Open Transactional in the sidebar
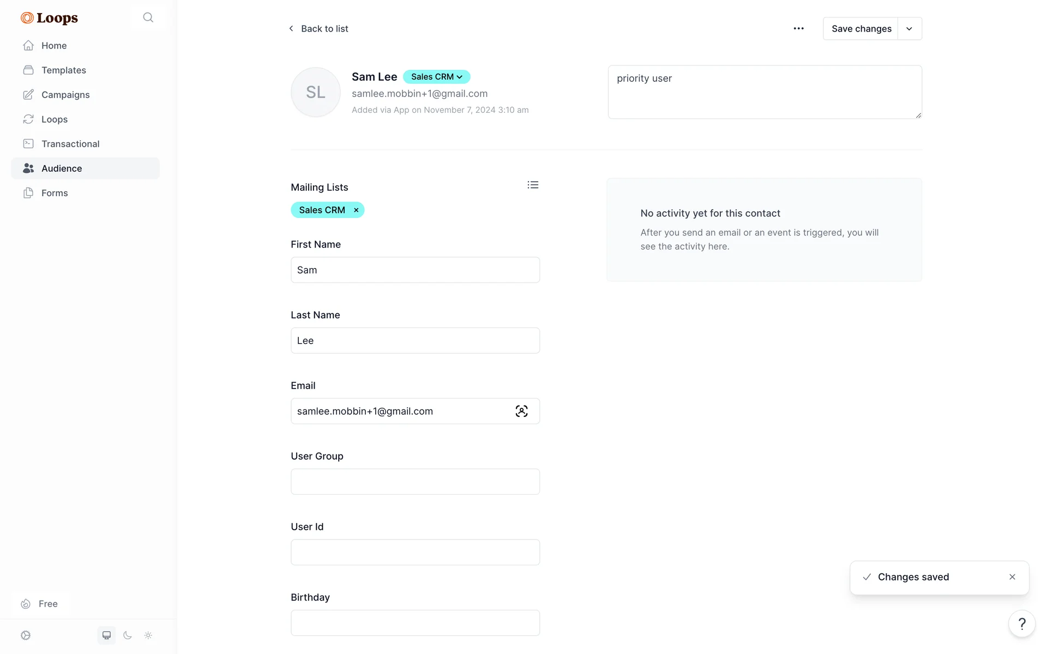The width and height of the screenshot is (1047, 654). [x=70, y=144]
